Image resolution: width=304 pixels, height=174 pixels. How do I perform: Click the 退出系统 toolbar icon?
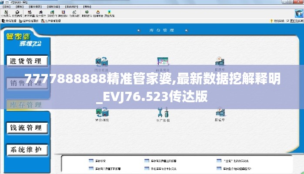point(109,13)
